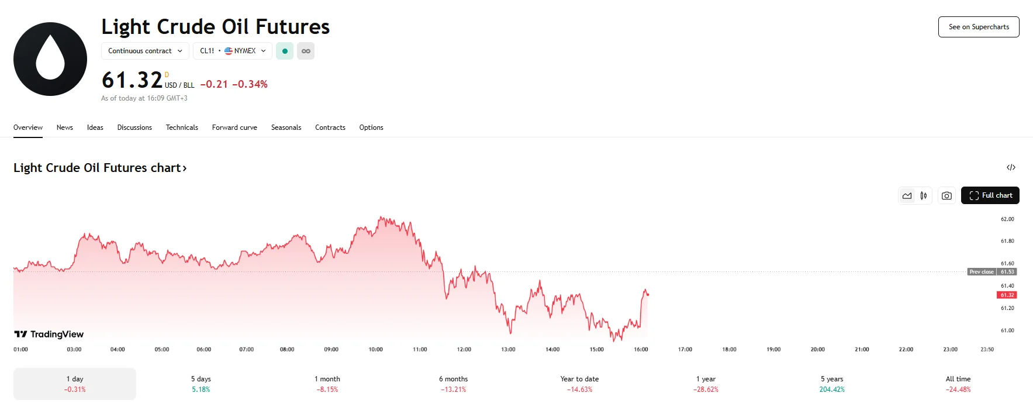
Task: Click the oil drop symbol logo
Action: point(50,59)
